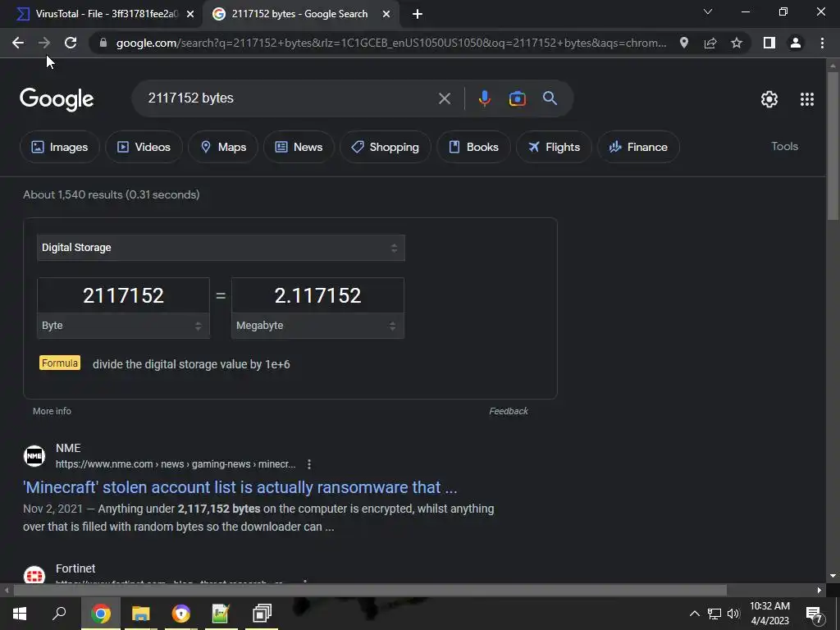The width and height of the screenshot is (840, 630).
Task: Click the vertical page scrollbar
Action: point(833,144)
